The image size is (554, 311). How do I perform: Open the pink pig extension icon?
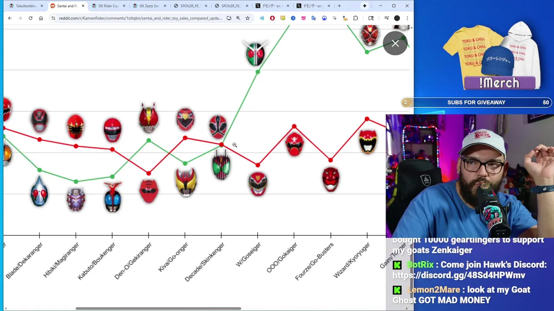[303, 18]
